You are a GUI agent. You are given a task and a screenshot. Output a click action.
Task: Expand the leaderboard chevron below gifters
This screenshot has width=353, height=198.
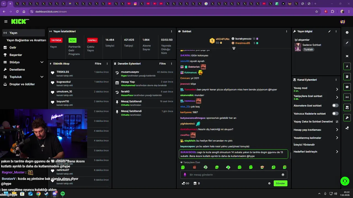234,48
